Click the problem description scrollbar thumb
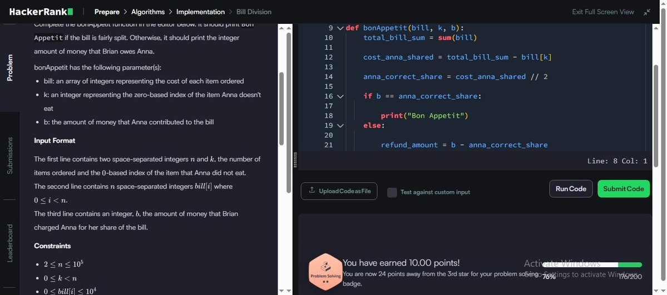Screen dimensions: 667x295 281,108
